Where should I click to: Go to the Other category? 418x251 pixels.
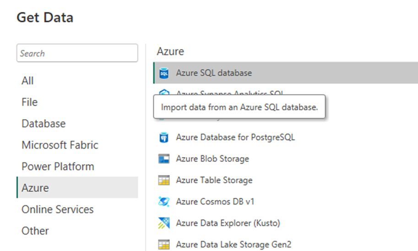[35, 231]
